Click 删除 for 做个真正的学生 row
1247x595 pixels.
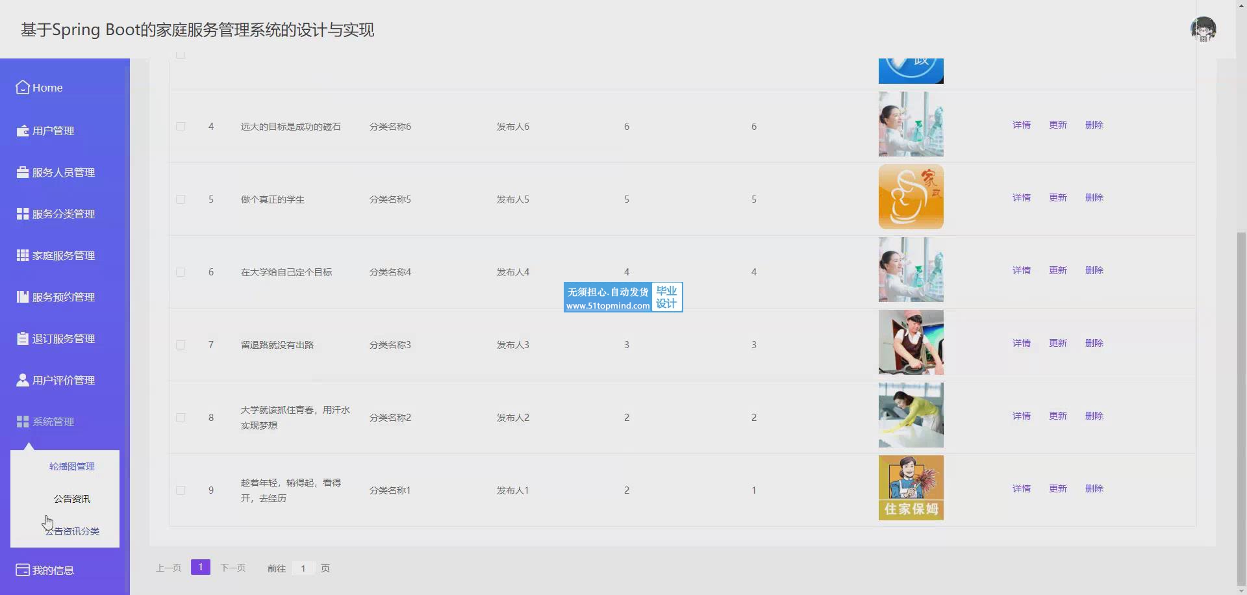(x=1094, y=197)
